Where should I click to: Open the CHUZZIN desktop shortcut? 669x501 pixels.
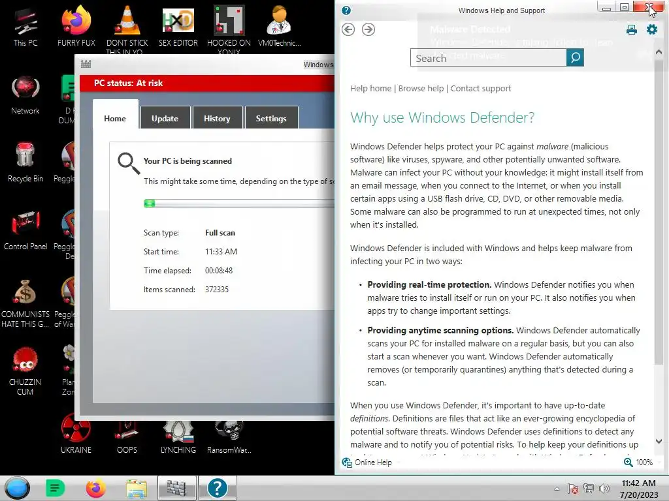[x=25, y=371]
